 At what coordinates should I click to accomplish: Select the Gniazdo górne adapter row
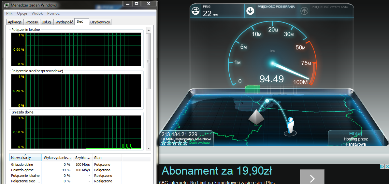click(80, 170)
